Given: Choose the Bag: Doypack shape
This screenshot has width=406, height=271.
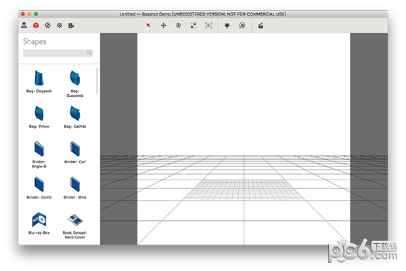Looking at the screenshot, I should click(39, 81).
